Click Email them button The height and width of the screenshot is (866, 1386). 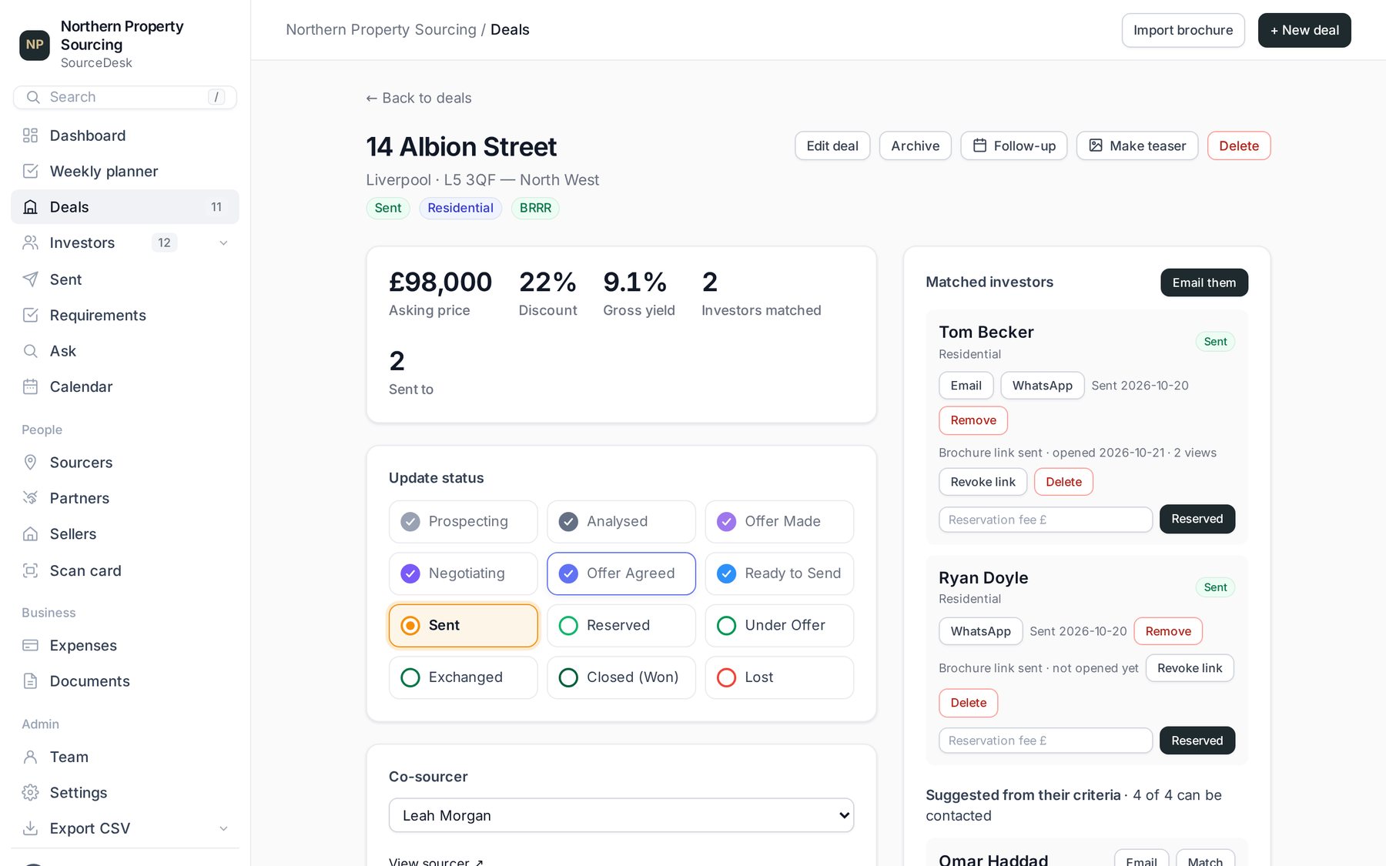[x=1204, y=283]
